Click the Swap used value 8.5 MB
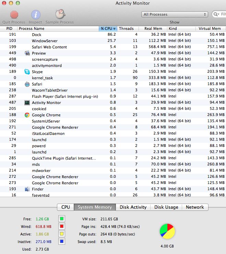 pos(106,242)
